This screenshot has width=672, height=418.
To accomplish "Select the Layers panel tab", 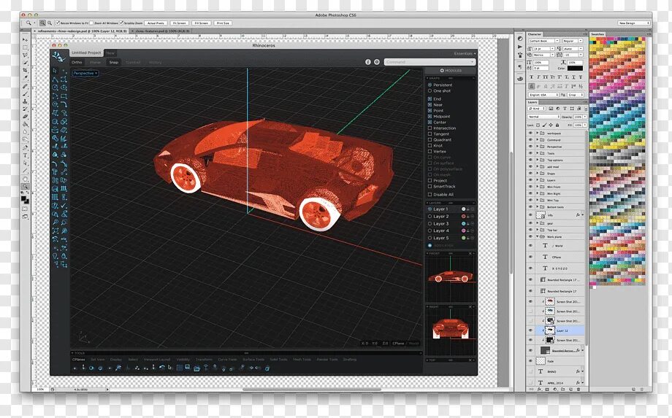I will [532, 102].
